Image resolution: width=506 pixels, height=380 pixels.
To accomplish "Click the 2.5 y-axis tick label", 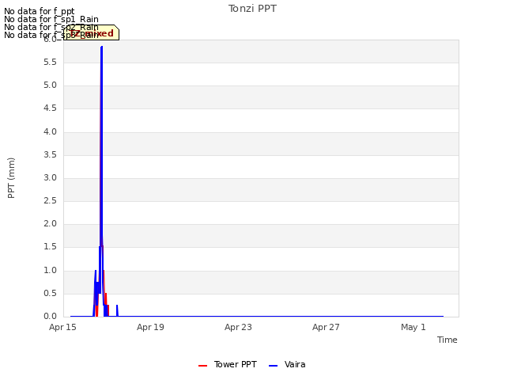I will coord(50,200).
